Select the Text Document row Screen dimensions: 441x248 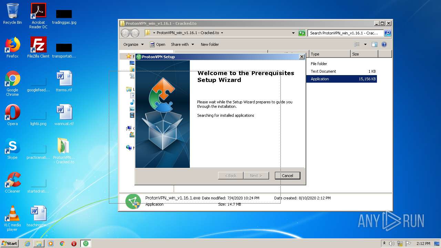pos(341,71)
